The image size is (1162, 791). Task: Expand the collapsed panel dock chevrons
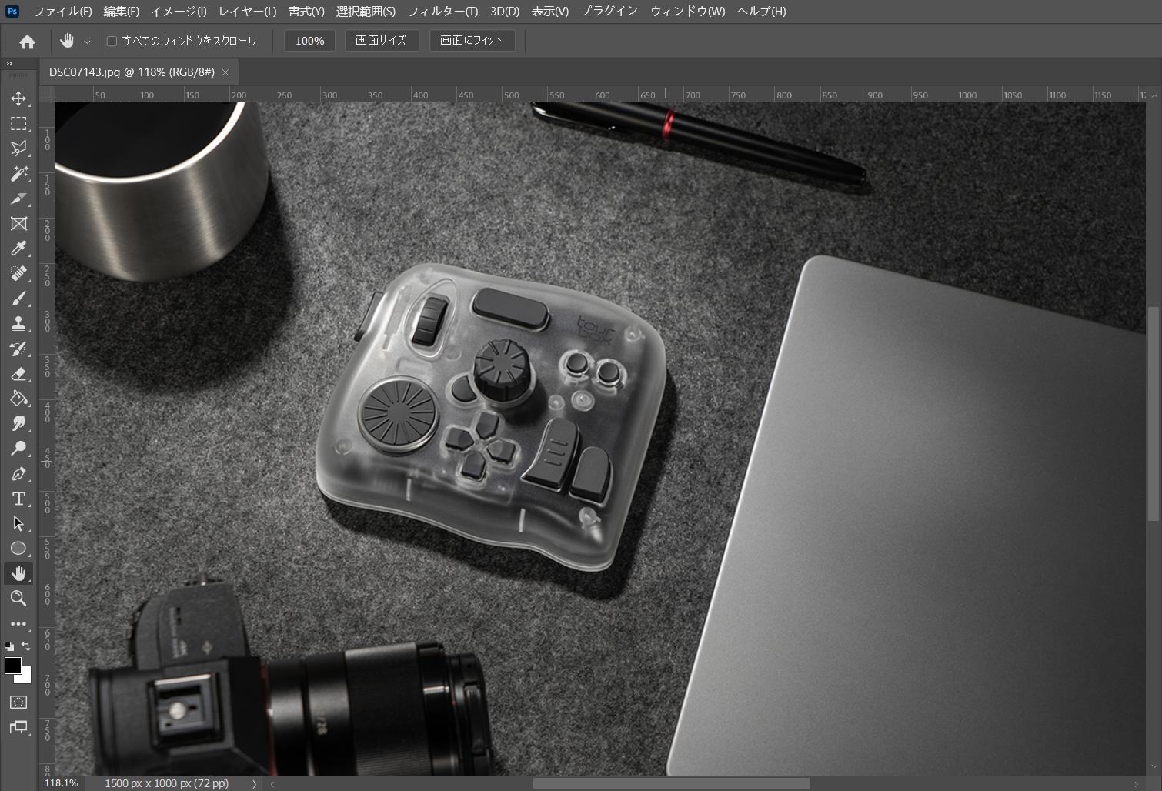coord(8,64)
